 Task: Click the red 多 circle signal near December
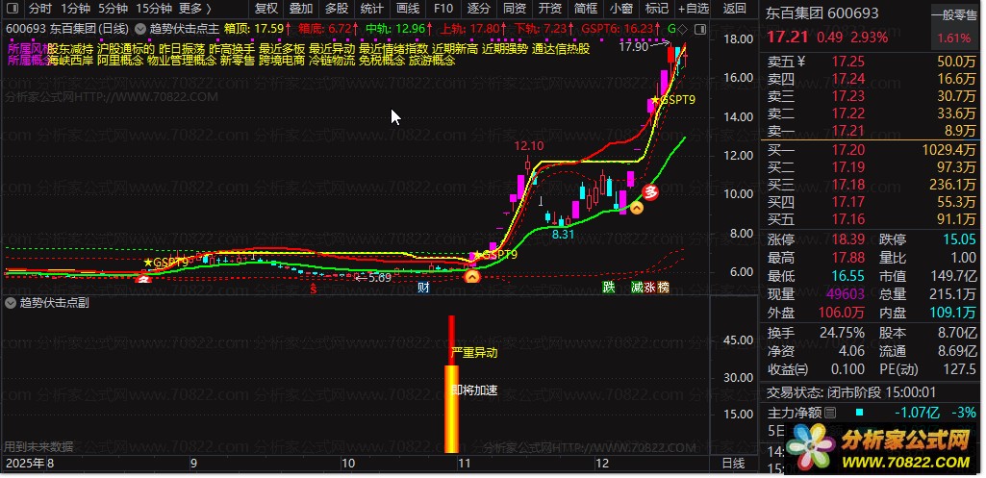point(651,191)
